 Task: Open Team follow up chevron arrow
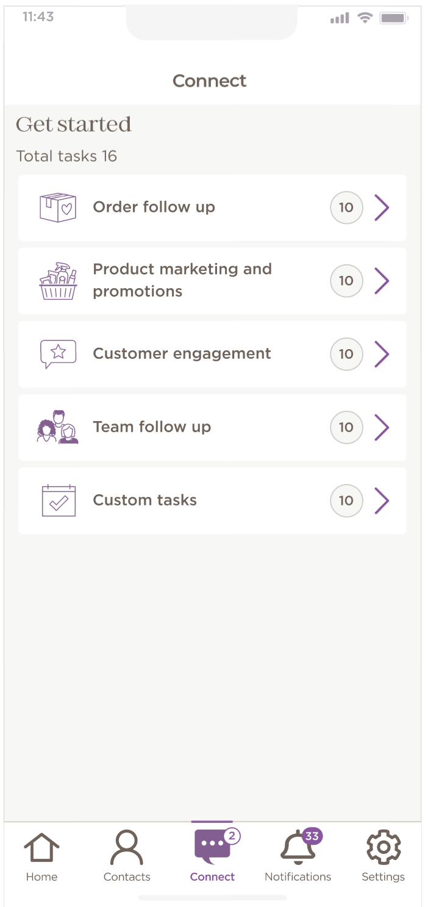[x=382, y=427]
